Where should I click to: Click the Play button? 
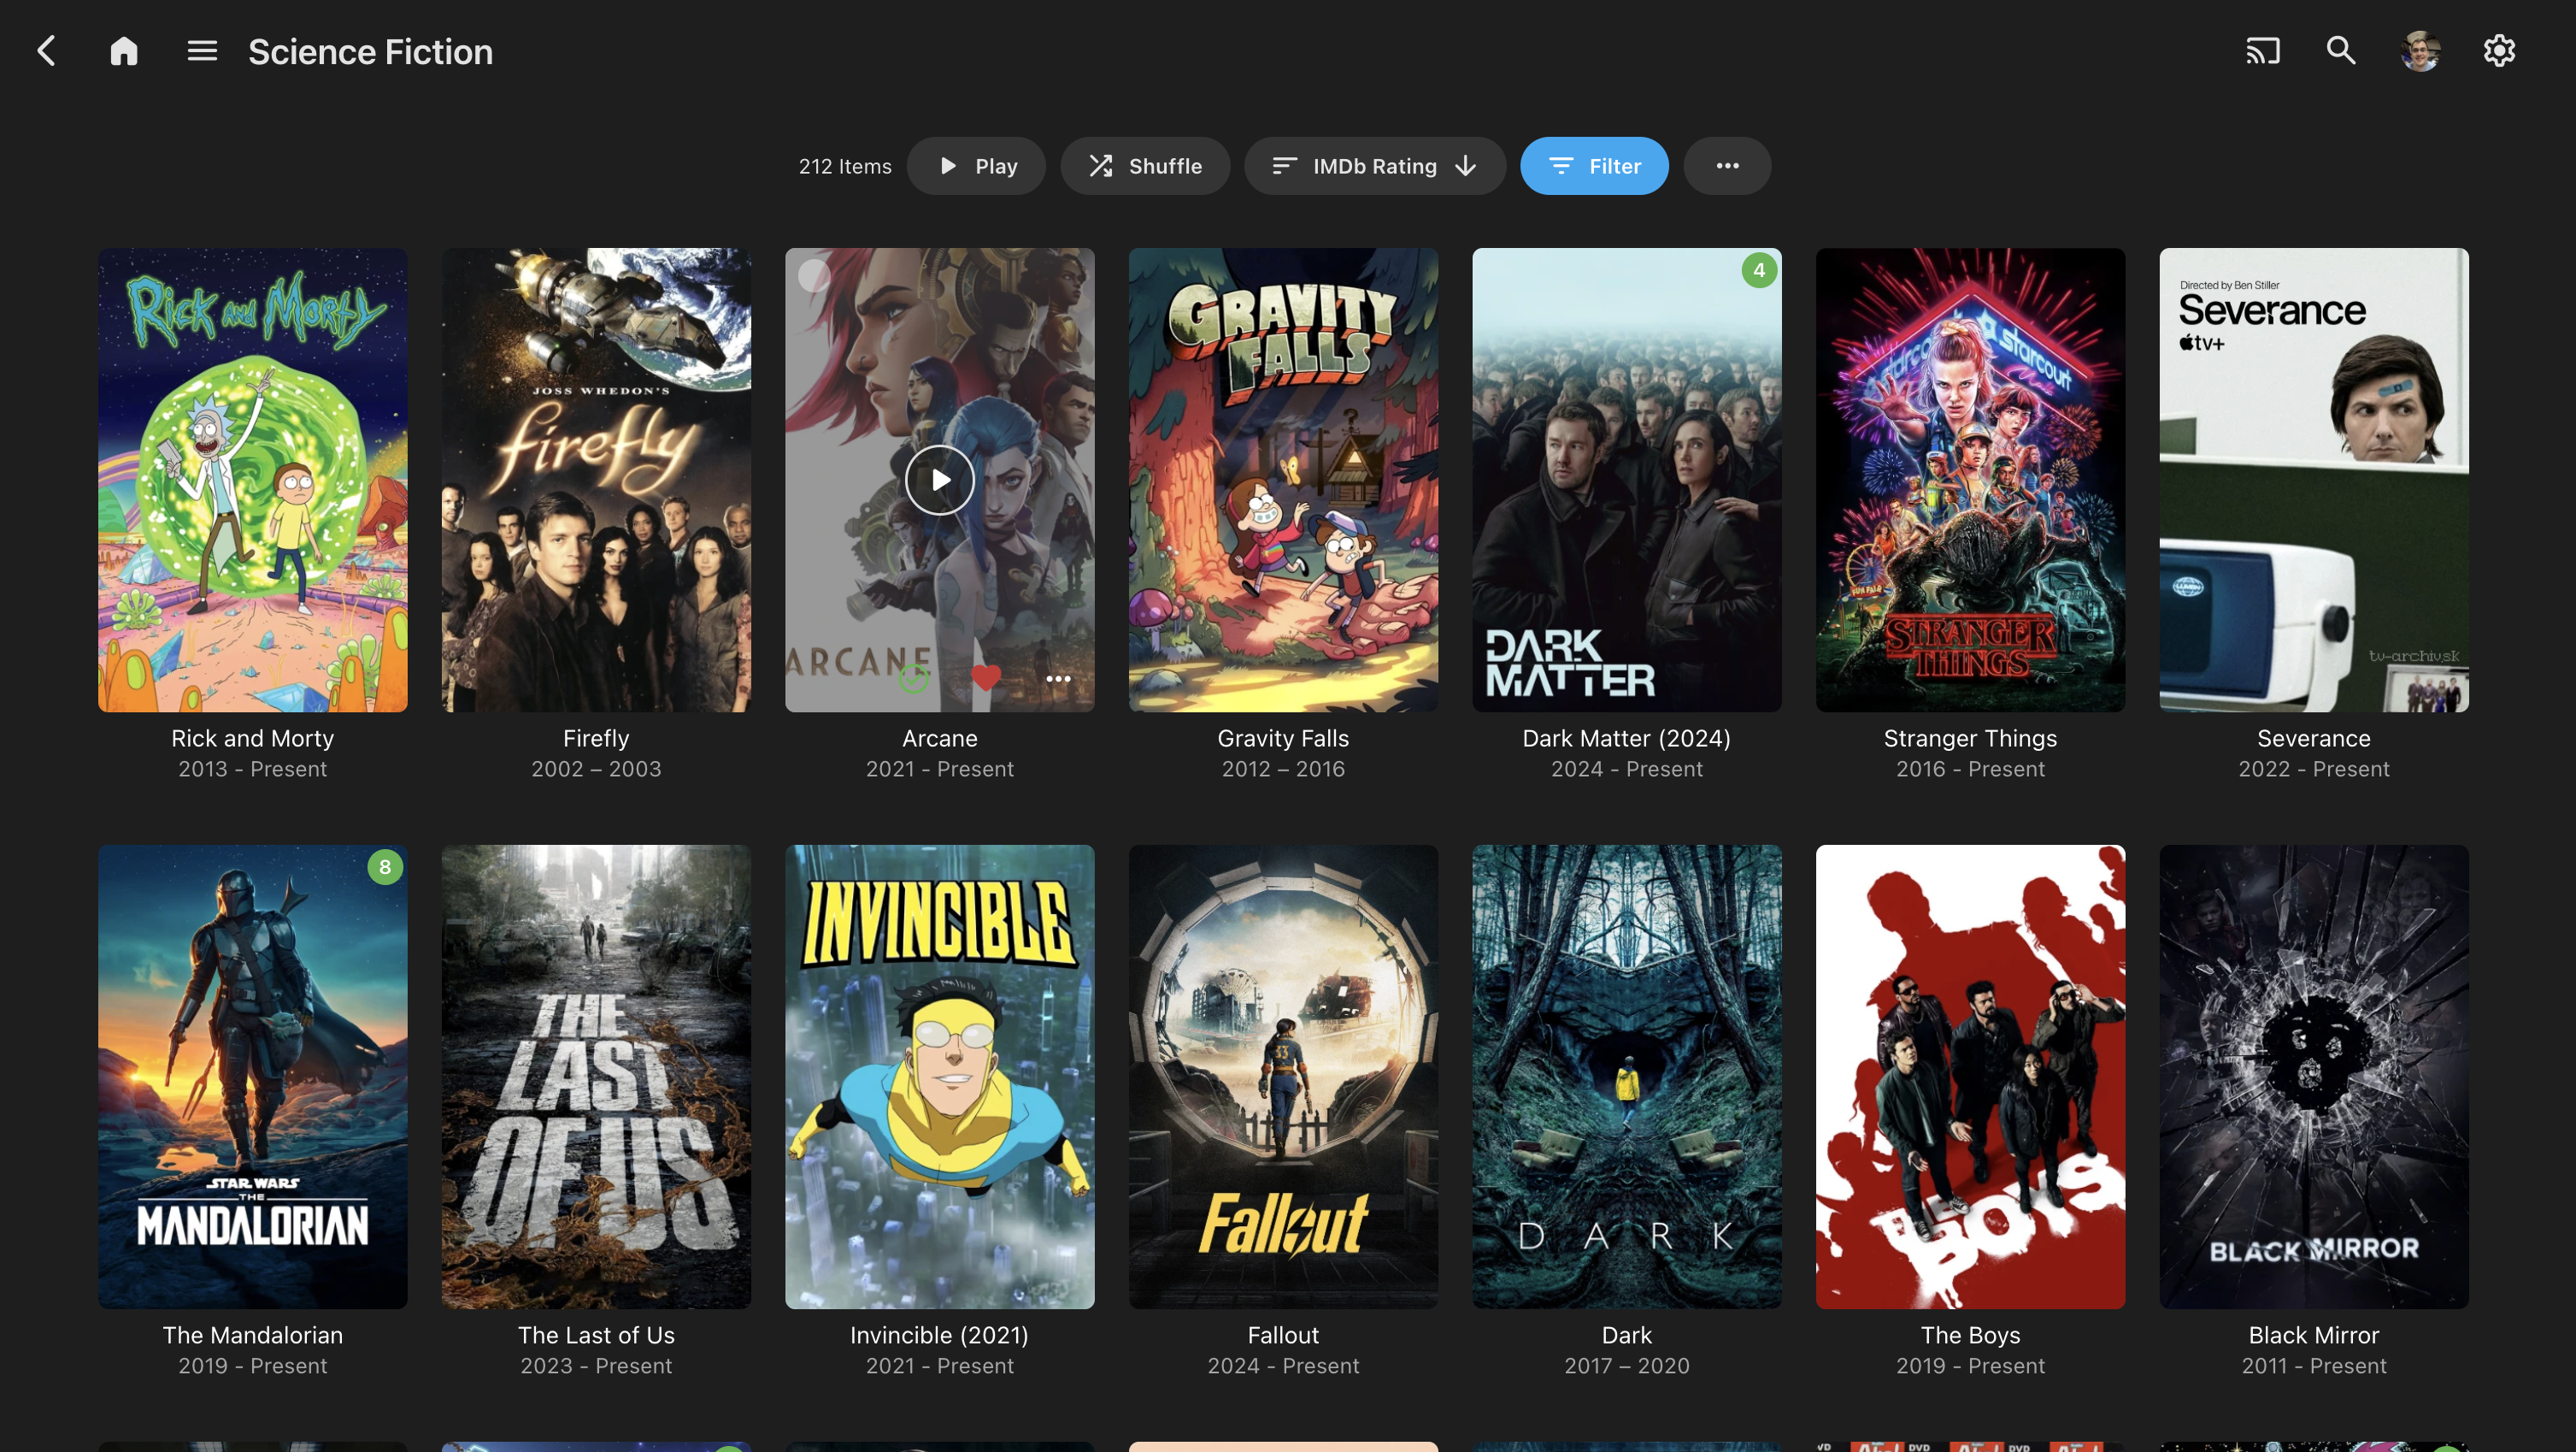pyautogui.click(x=976, y=166)
